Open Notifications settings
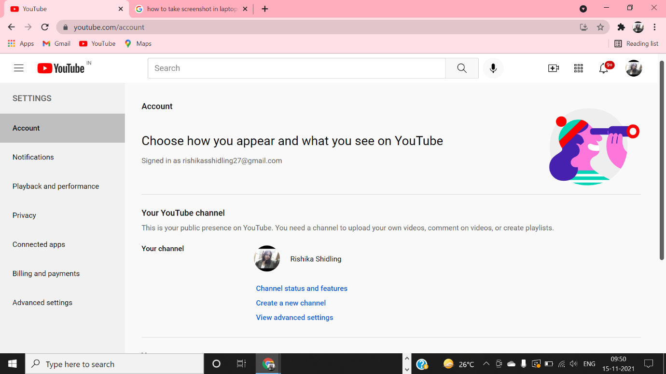The image size is (666, 374). coord(62,157)
